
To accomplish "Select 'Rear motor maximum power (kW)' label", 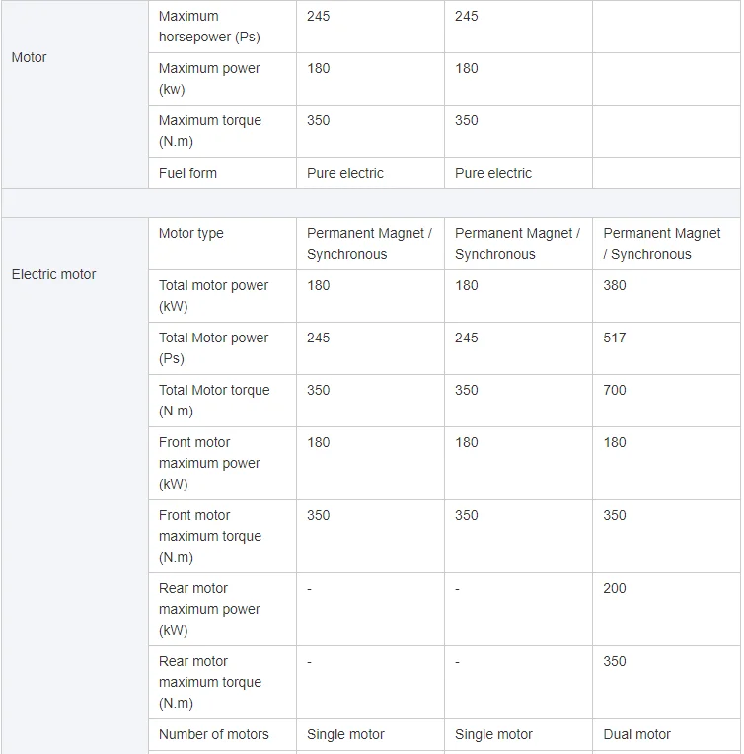I will [209, 609].
